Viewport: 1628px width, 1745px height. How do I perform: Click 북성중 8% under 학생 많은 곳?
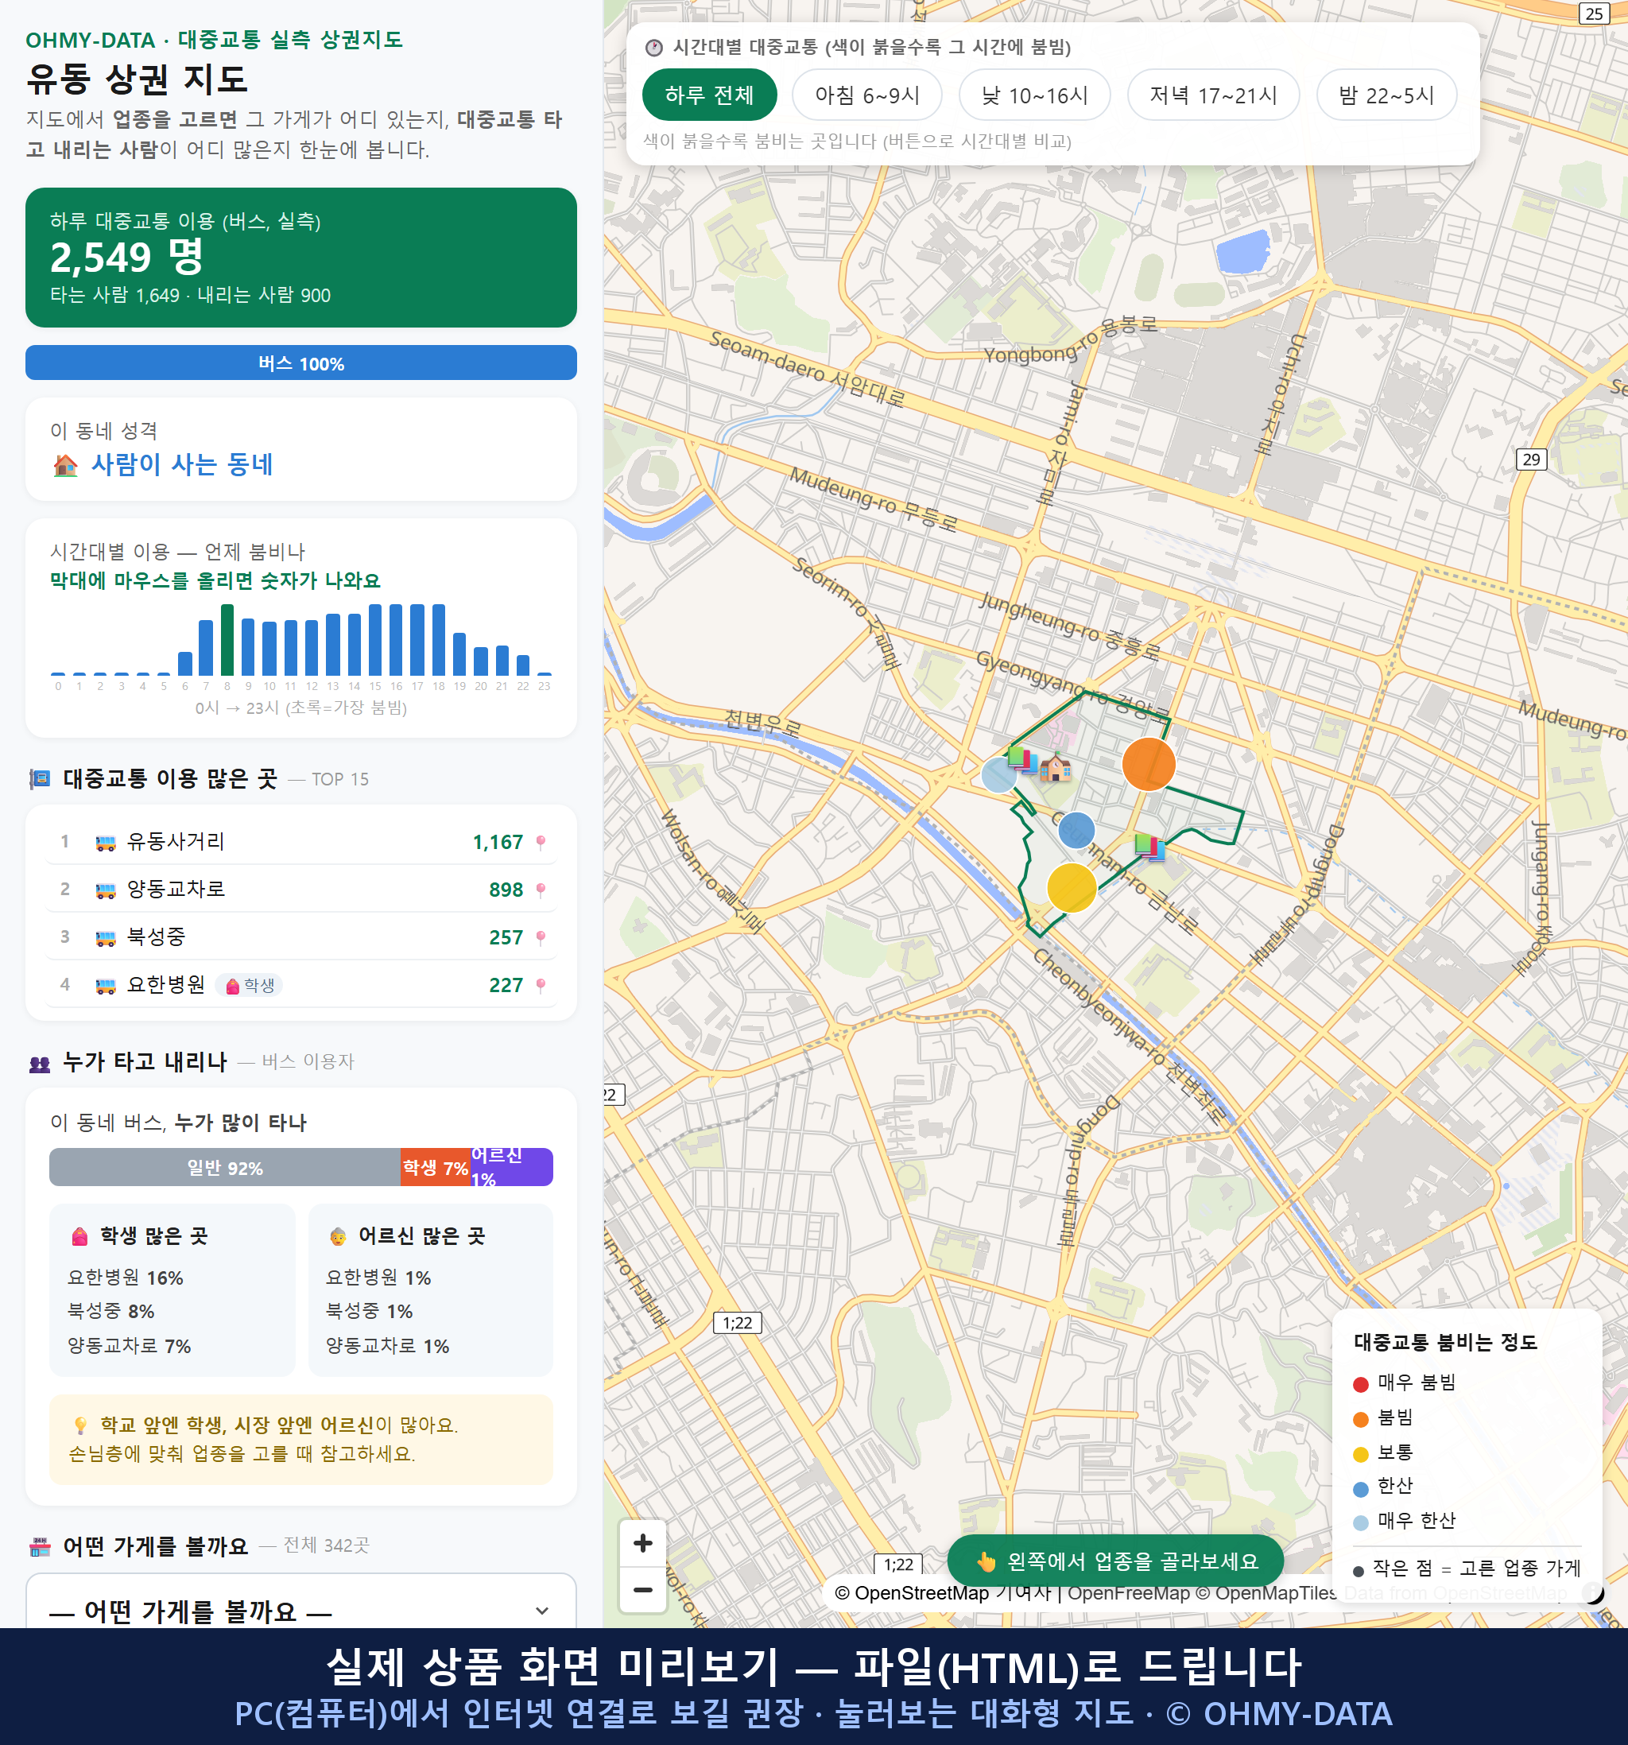click(x=110, y=1312)
